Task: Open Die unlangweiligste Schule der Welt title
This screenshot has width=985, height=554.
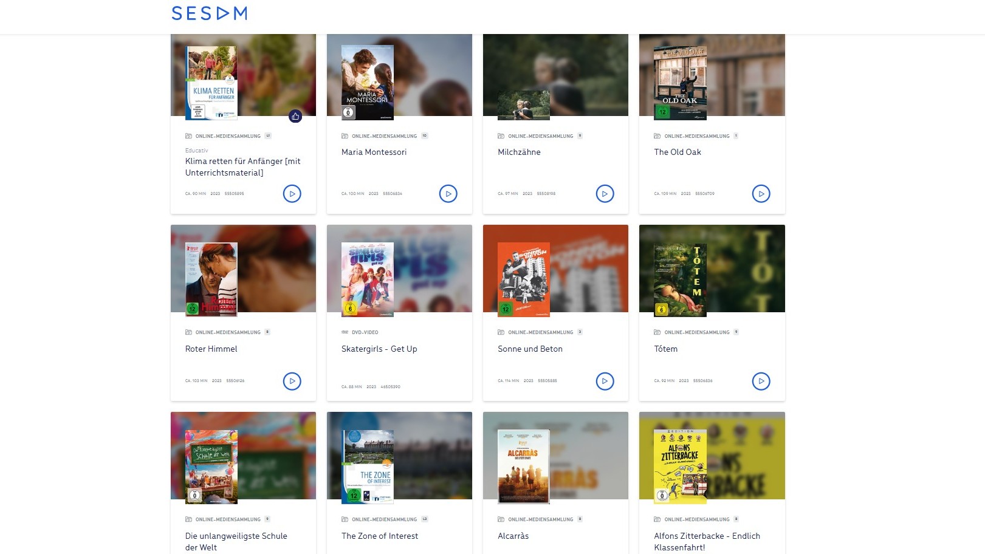Action: click(236, 542)
